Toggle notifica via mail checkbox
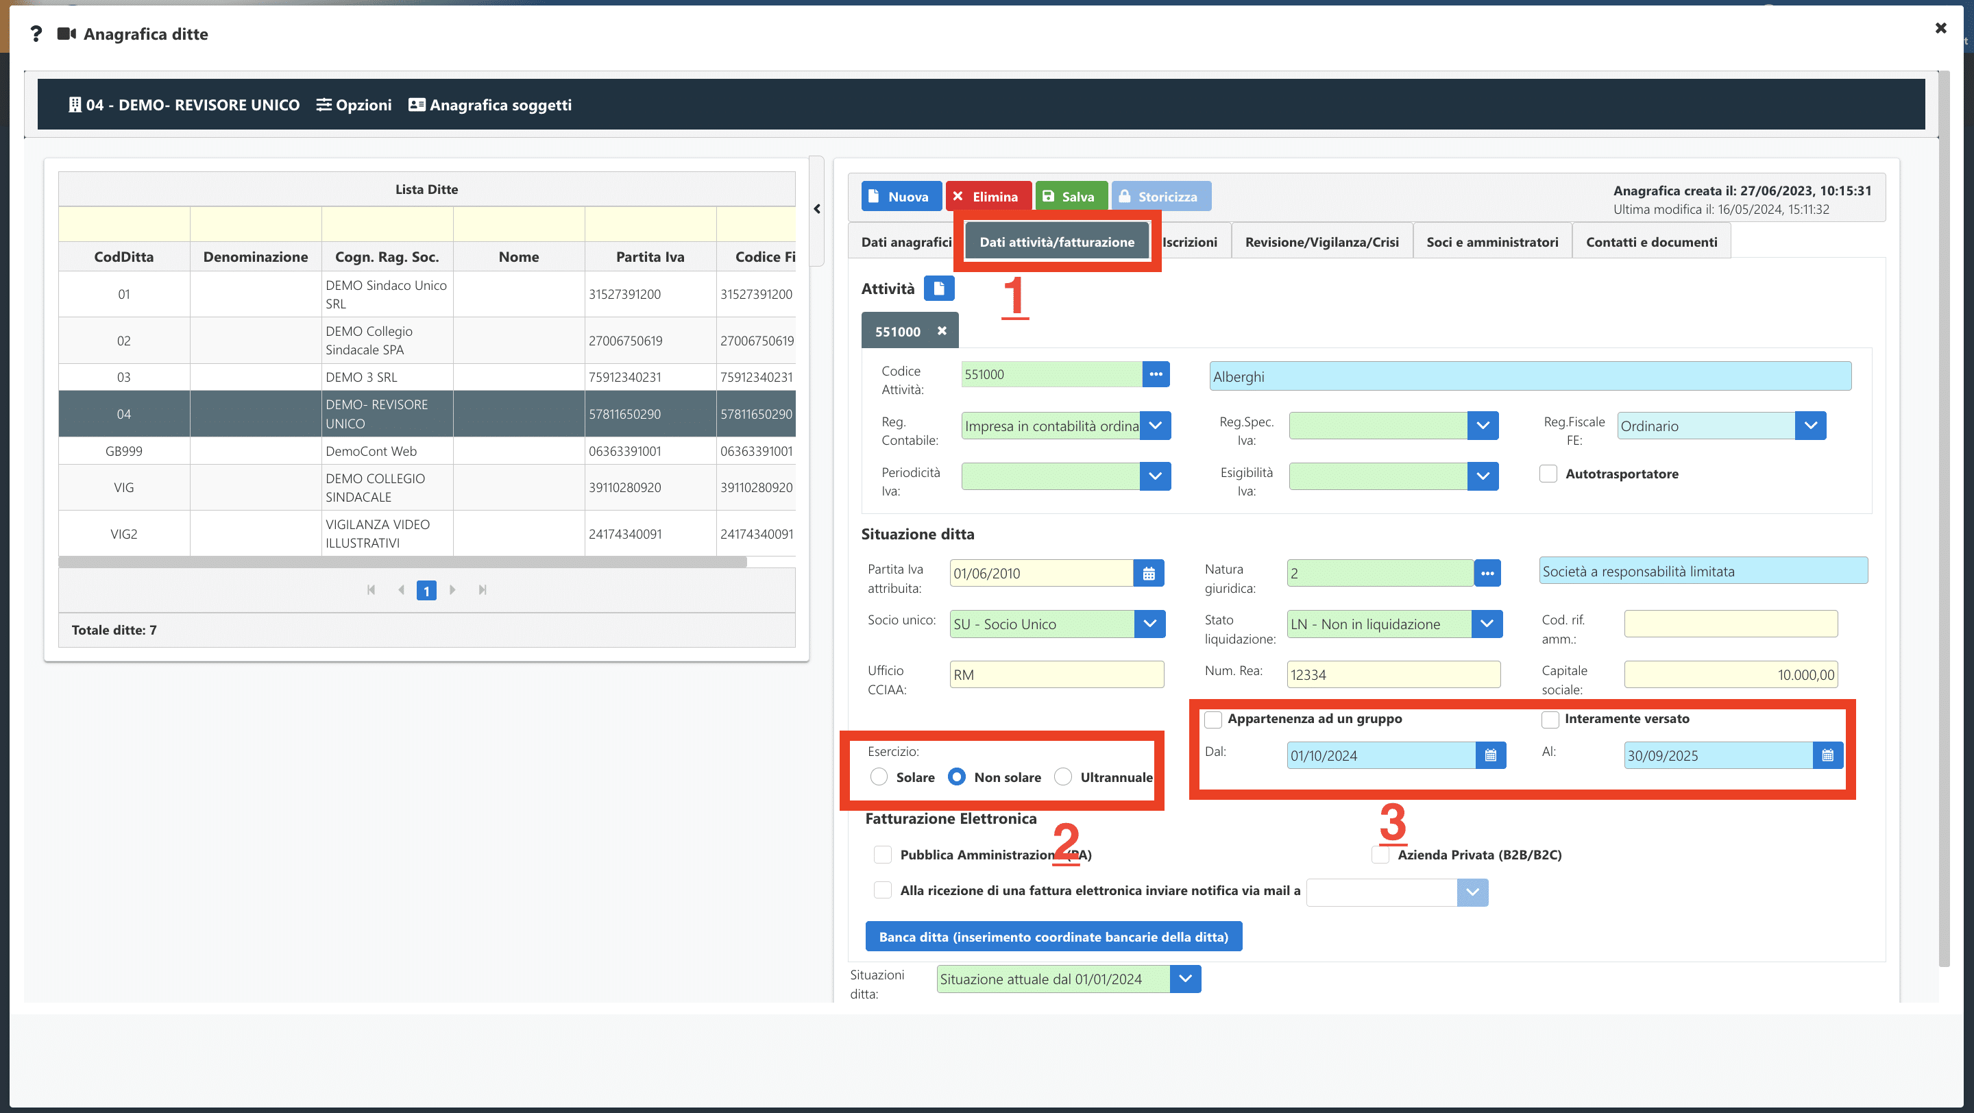Screen dimensions: 1974x1113 (x=883, y=890)
